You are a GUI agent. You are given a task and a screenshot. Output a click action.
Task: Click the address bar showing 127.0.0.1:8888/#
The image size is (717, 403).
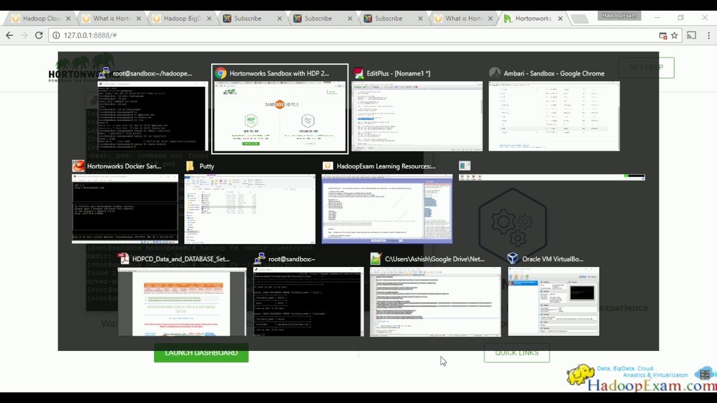[358, 35]
